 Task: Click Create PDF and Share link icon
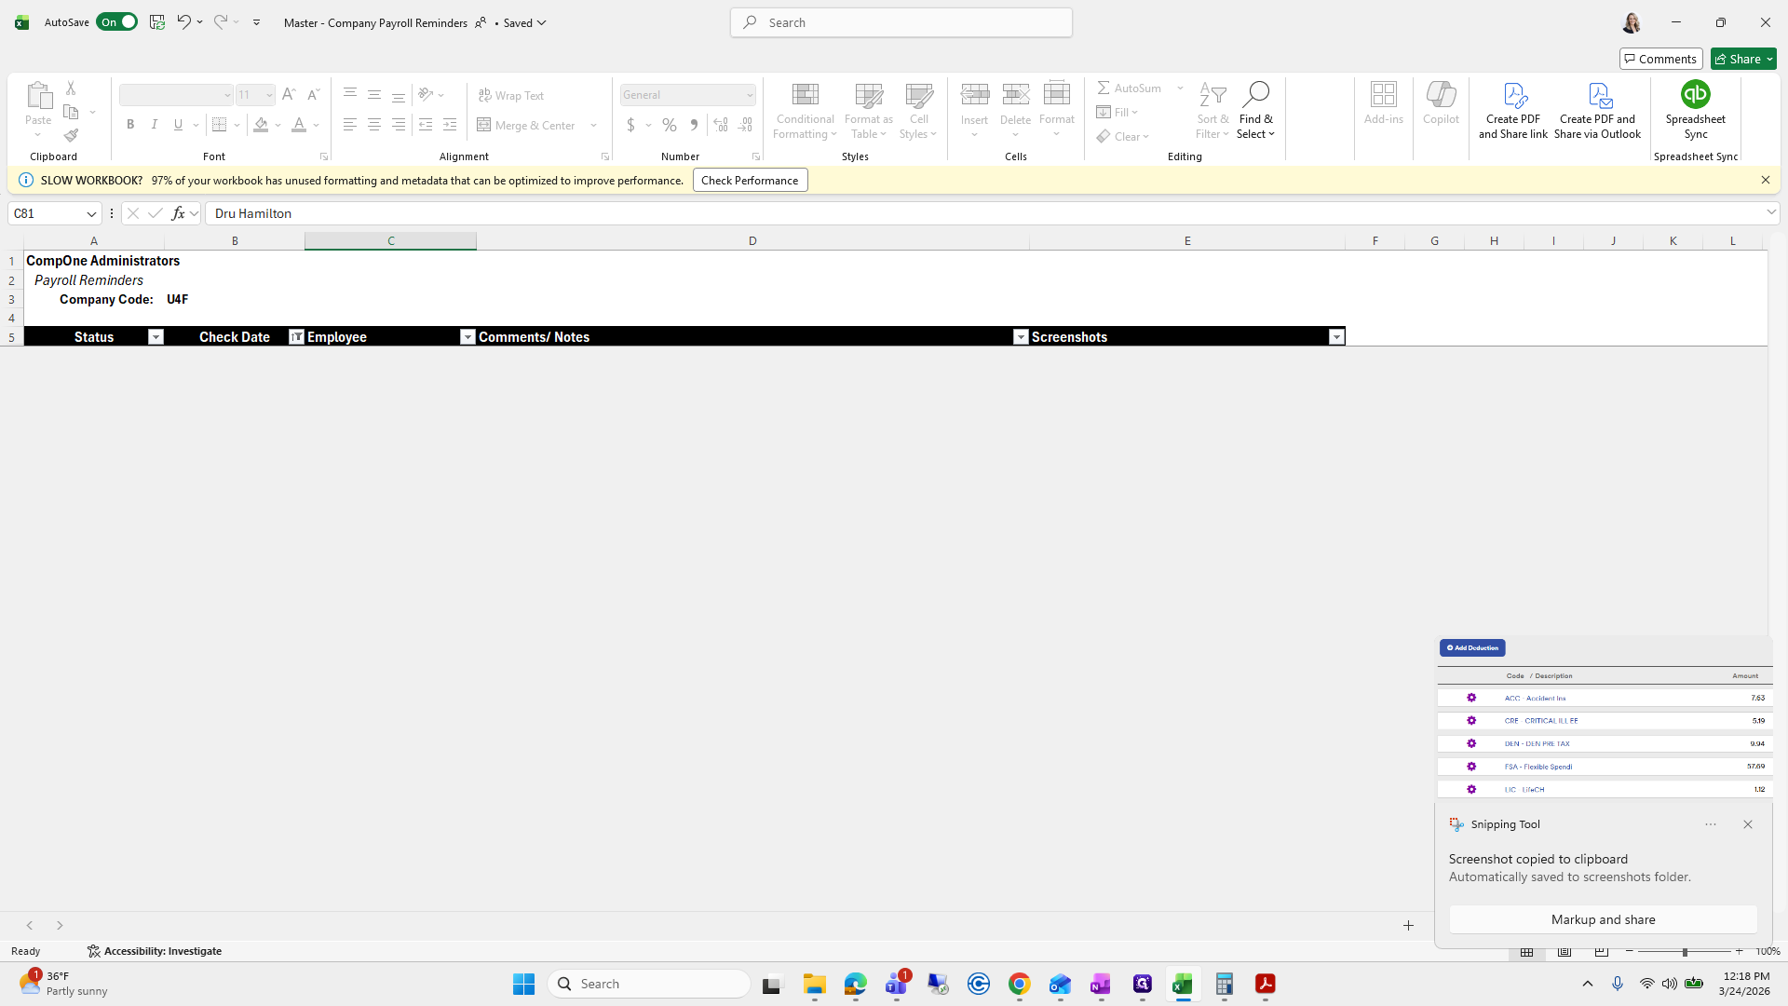click(1513, 95)
